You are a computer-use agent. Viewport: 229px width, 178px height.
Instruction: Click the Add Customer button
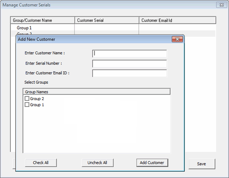pyautogui.click(x=152, y=163)
